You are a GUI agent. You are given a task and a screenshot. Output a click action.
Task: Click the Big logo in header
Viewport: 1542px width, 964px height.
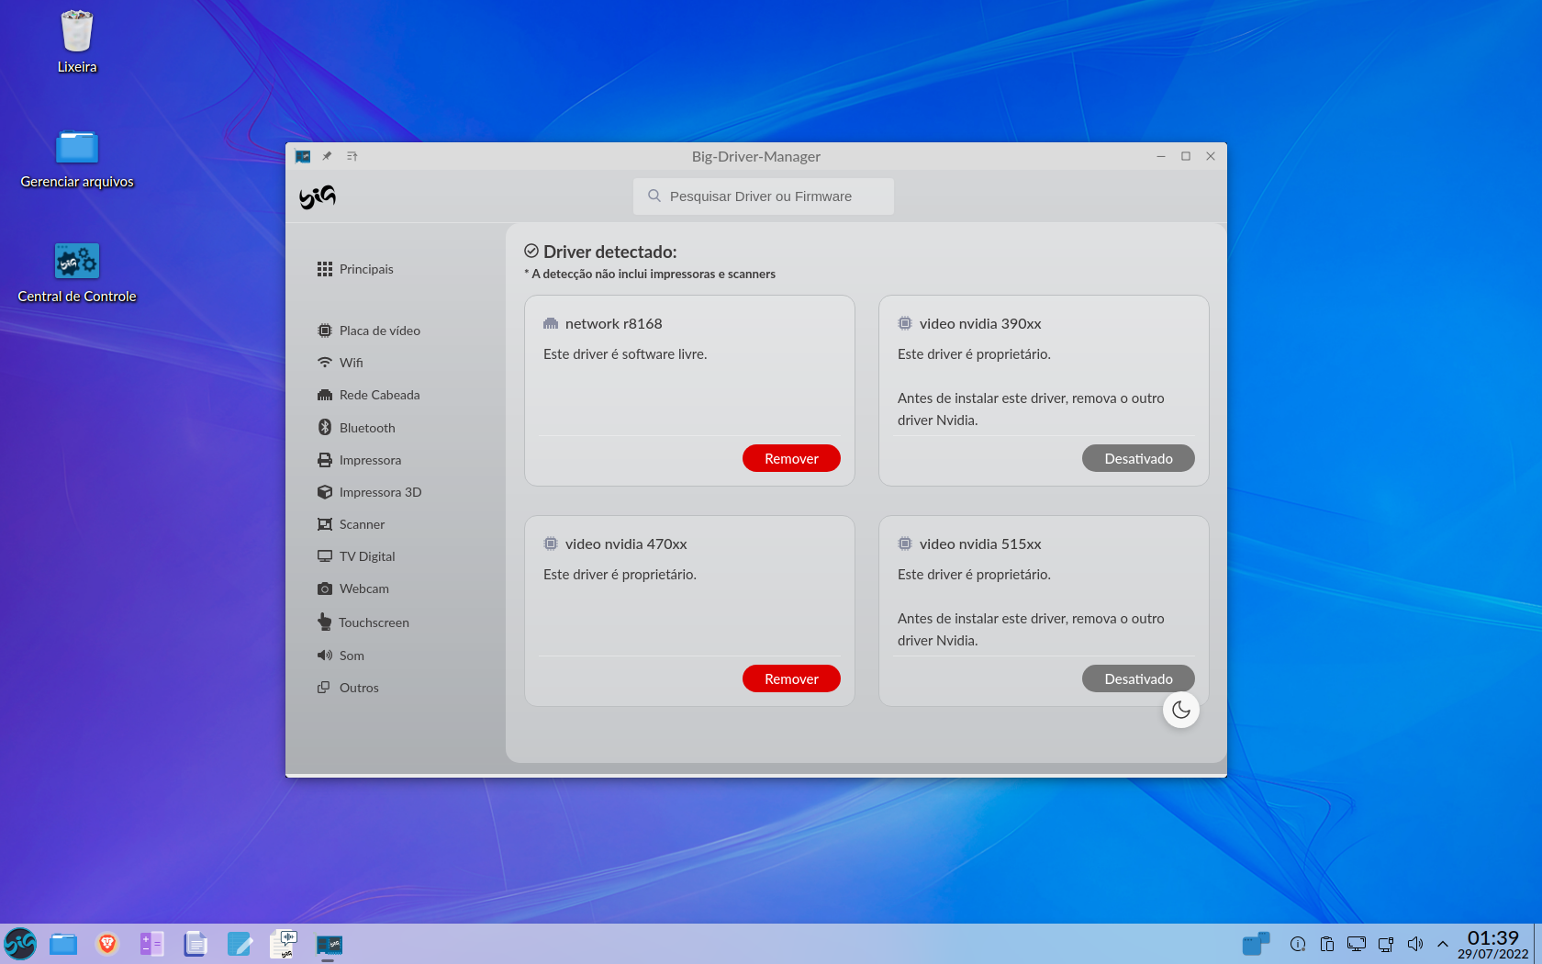tap(318, 196)
